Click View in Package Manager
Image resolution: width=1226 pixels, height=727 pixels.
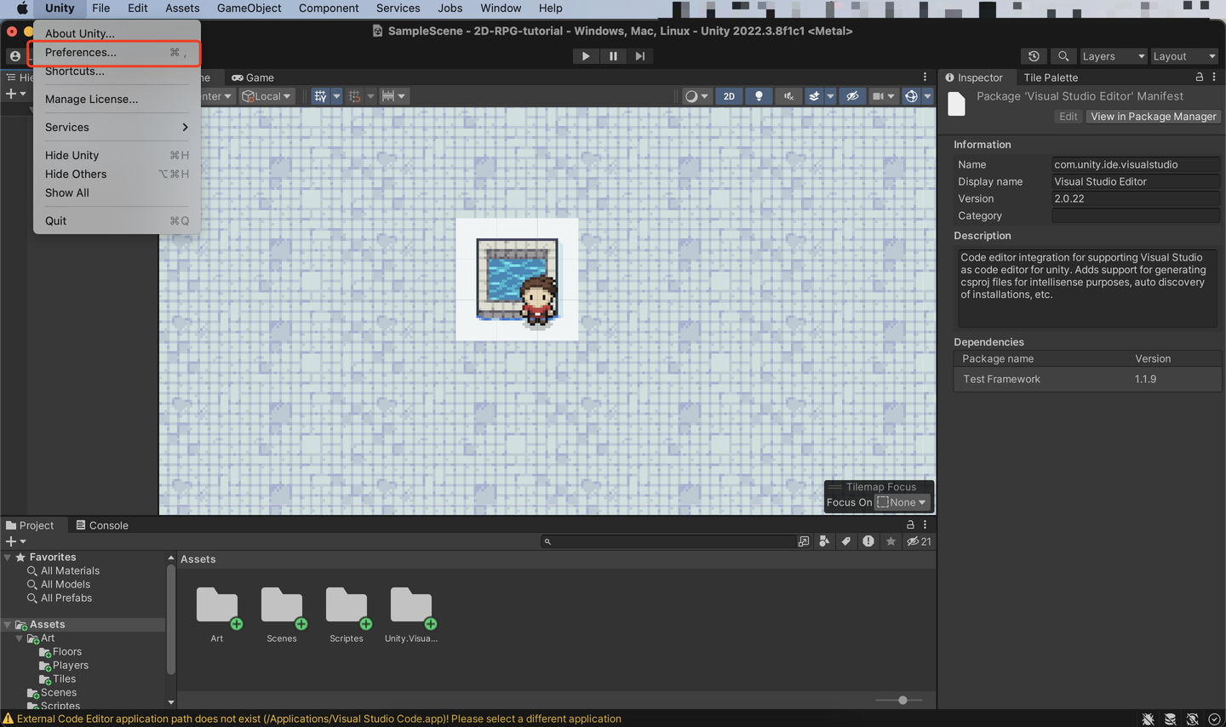tap(1153, 116)
